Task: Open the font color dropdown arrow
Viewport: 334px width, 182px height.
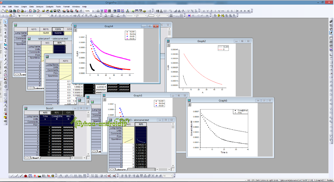Action: point(98,16)
